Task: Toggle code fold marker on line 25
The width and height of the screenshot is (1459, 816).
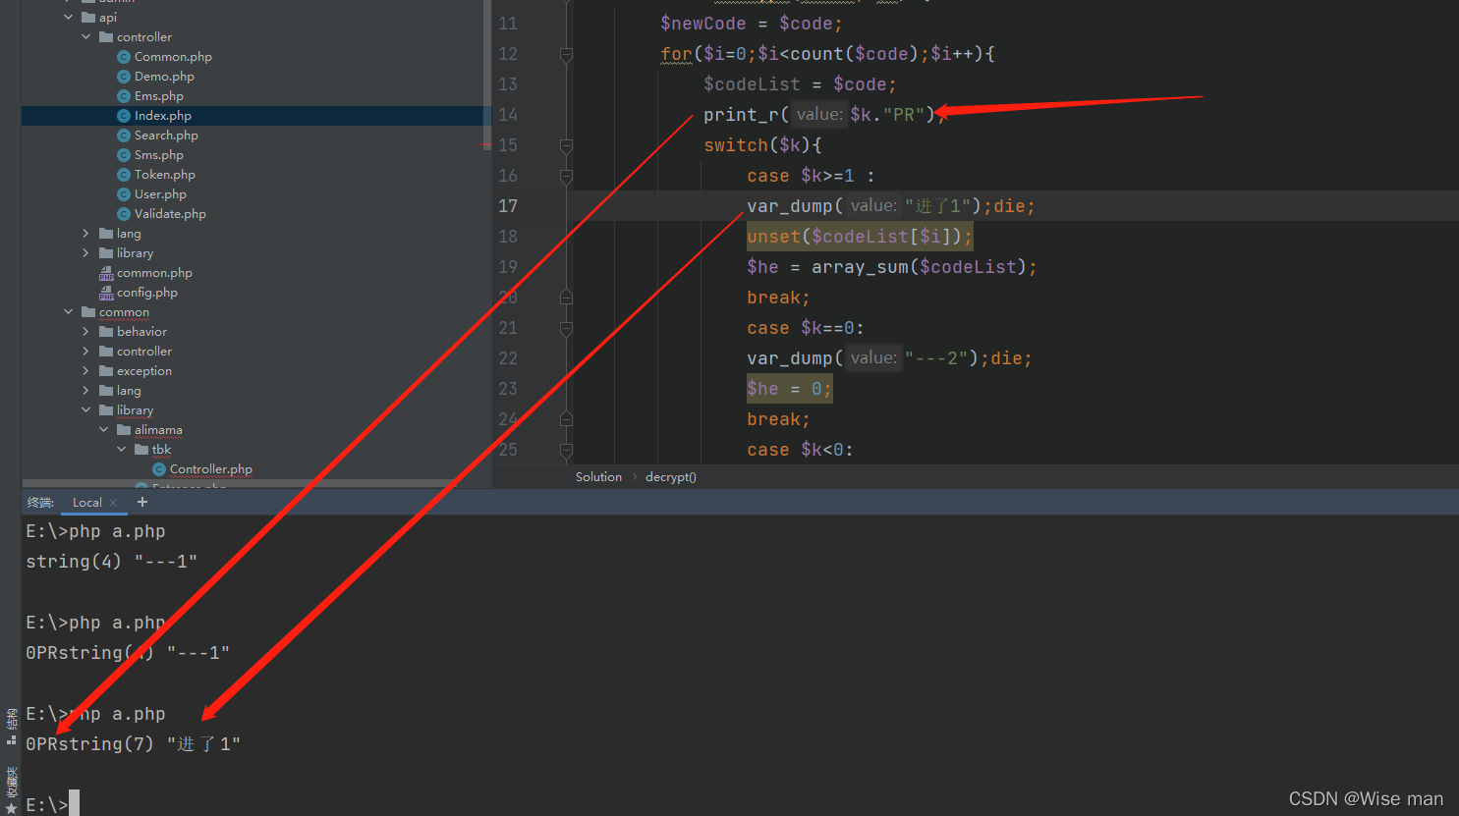Action: [x=566, y=451]
